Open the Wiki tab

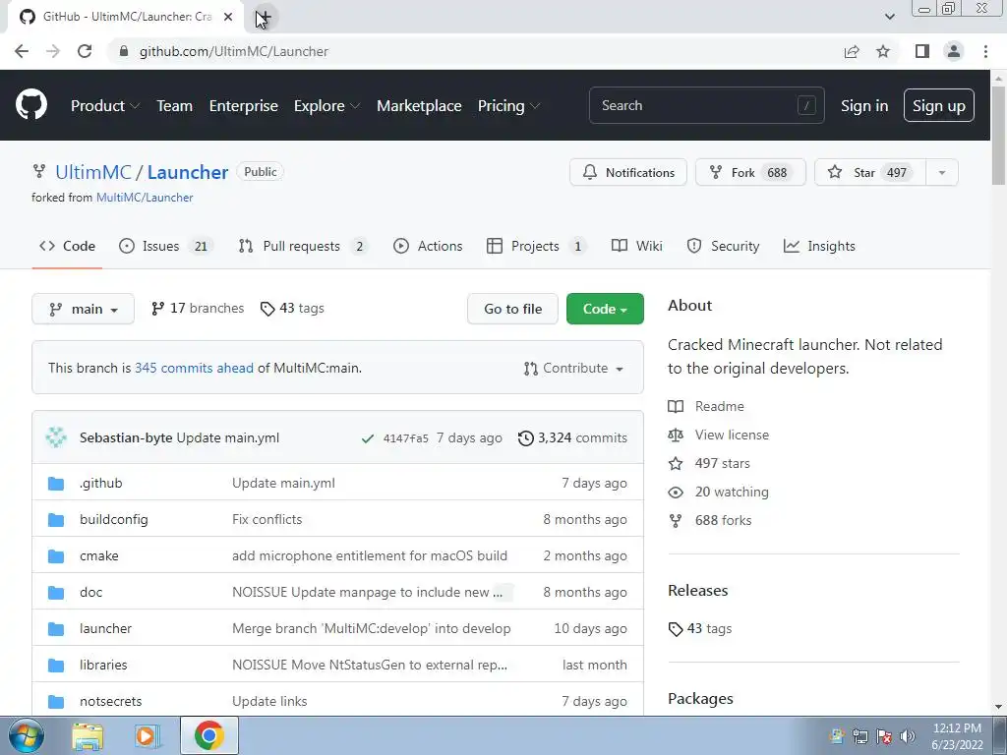click(x=637, y=246)
